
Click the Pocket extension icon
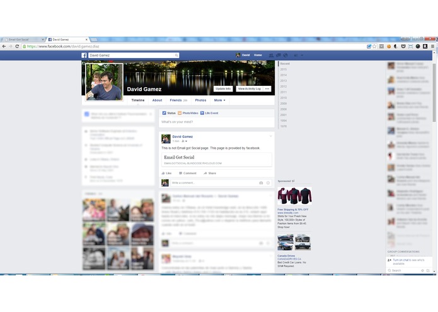click(x=403, y=47)
